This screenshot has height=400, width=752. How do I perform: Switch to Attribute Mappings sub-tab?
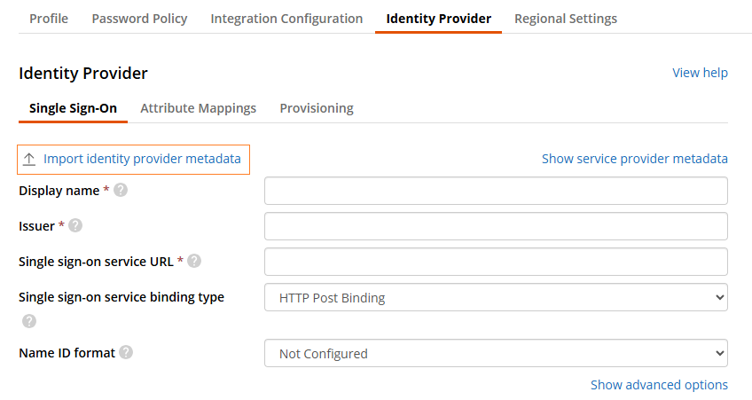pos(198,107)
